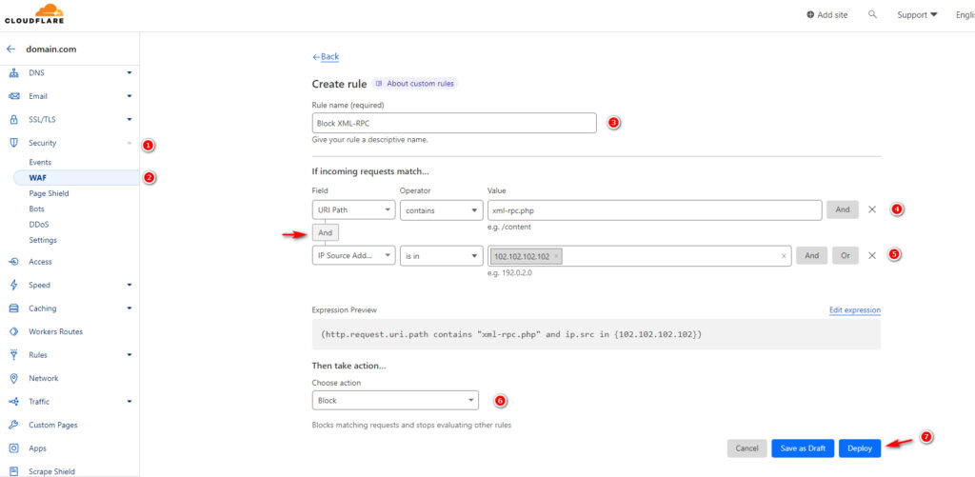Click Add site in header
The height and width of the screenshot is (477, 975).
pyautogui.click(x=827, y=15)
